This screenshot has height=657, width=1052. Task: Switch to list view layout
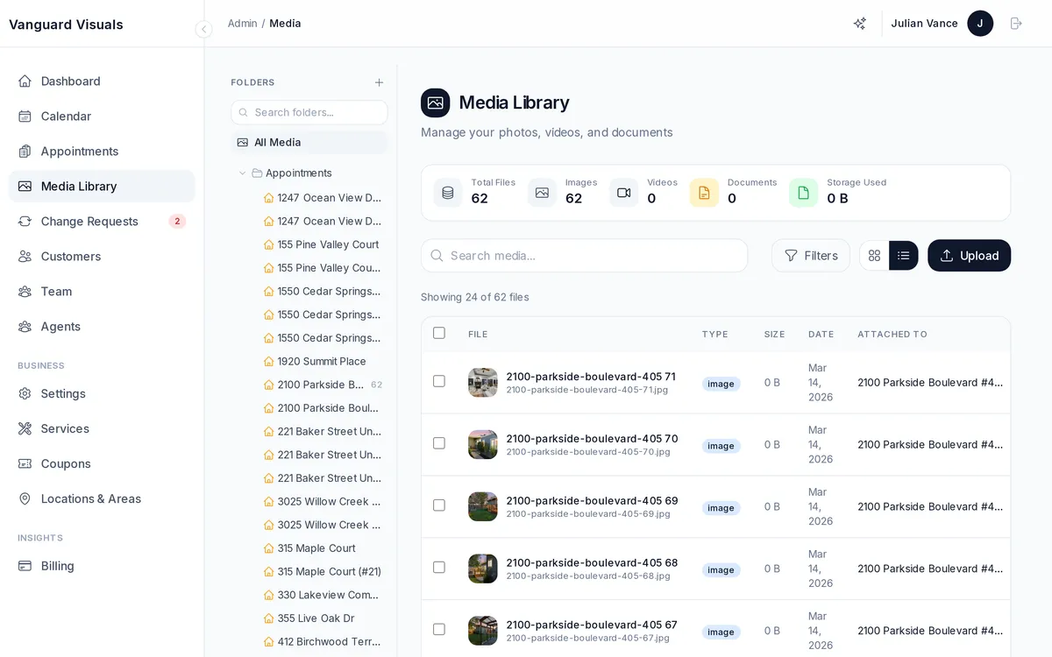pyautogui.click(x=903, y=256)
